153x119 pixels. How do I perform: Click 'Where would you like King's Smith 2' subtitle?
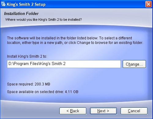coord(43,20)
